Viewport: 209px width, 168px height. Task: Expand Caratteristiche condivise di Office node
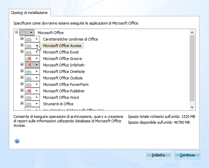click(22, 39)
